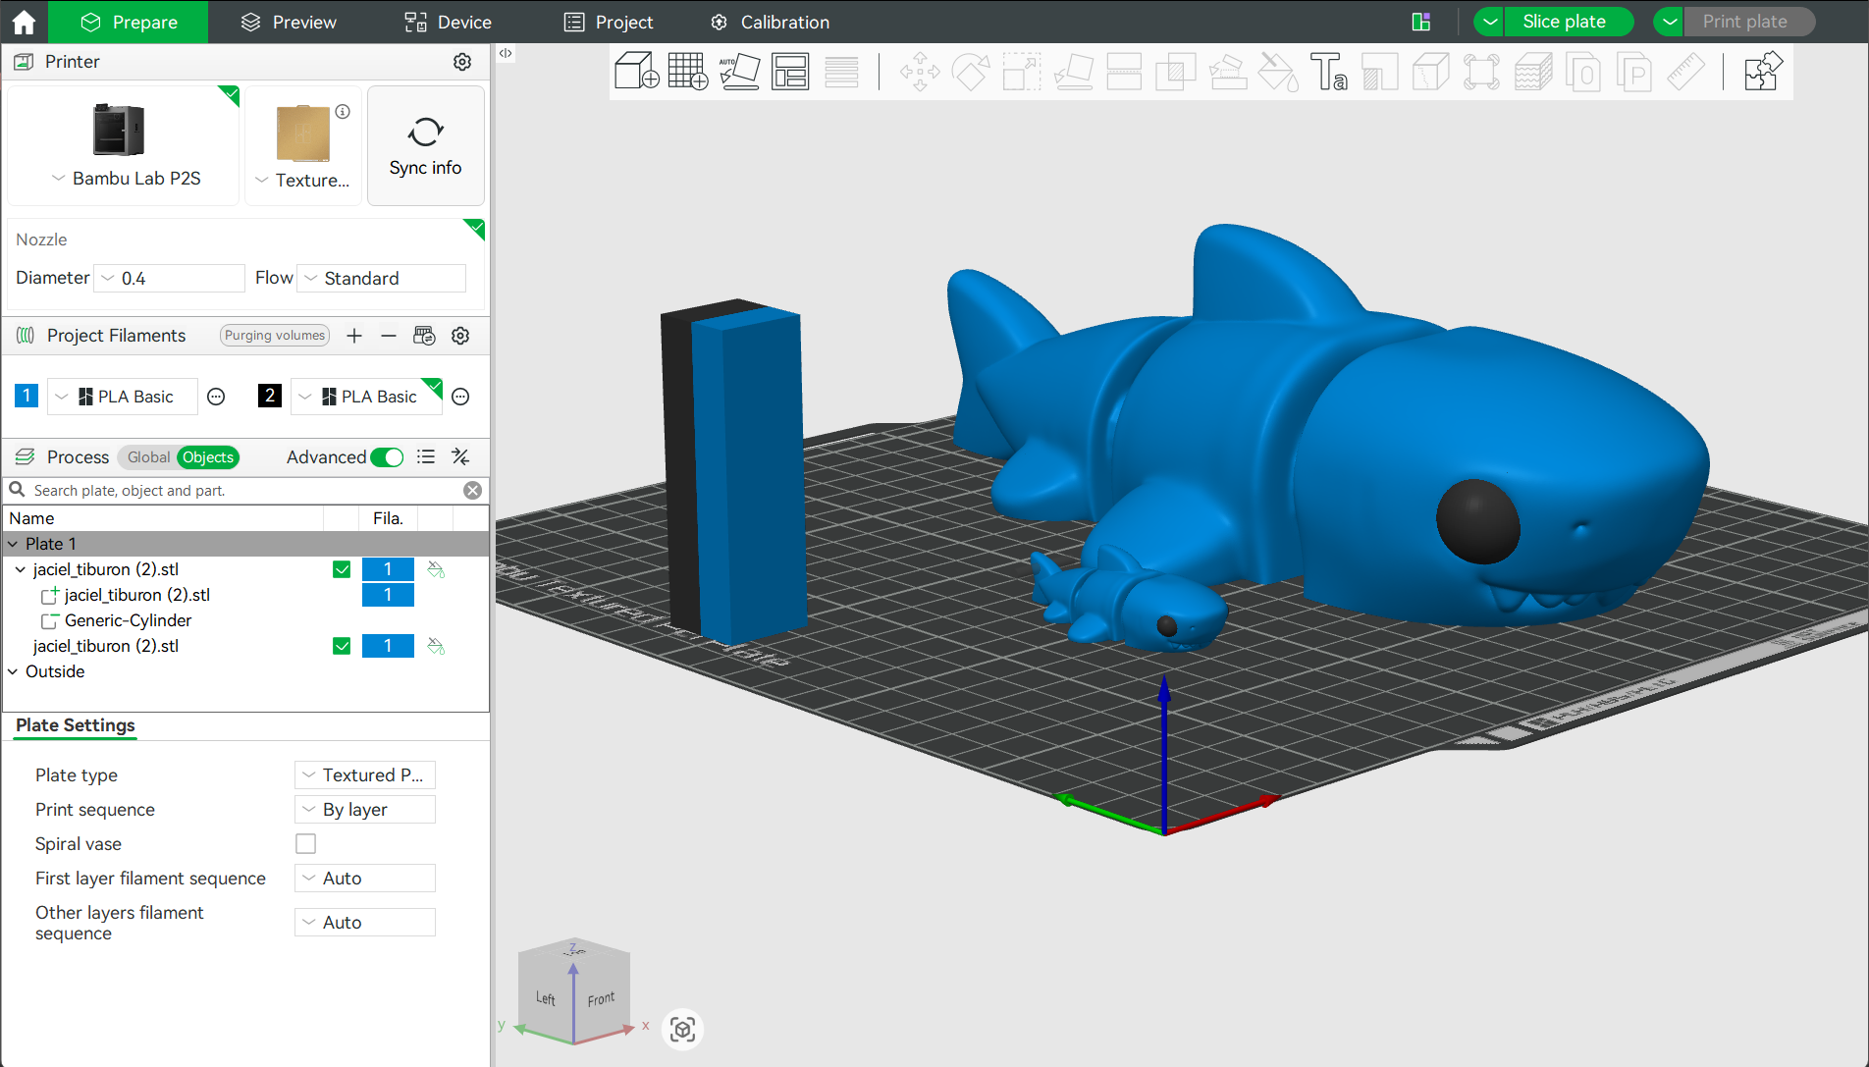
Task: Toggle the Advanced mode switch
Action: [x=387, y=457]
